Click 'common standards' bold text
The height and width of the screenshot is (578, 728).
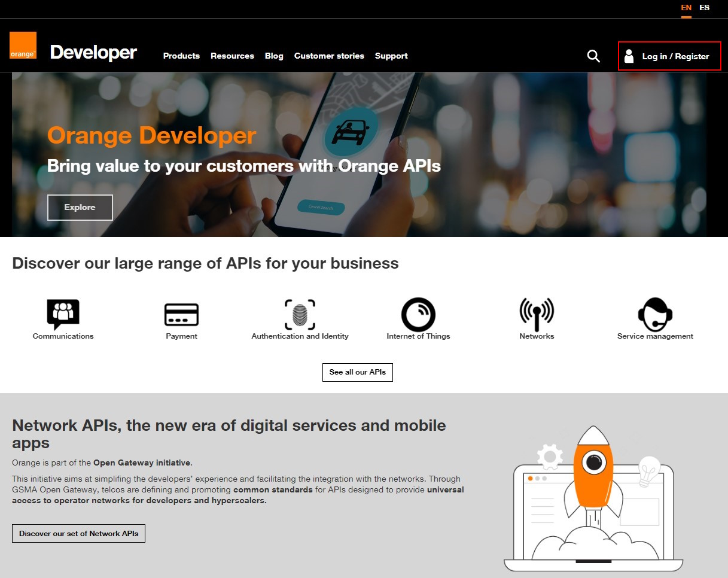click(273, 489)
